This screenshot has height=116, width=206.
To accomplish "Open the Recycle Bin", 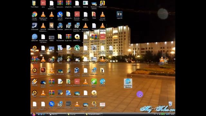I will pyautogui.click(x=170, y=104).
